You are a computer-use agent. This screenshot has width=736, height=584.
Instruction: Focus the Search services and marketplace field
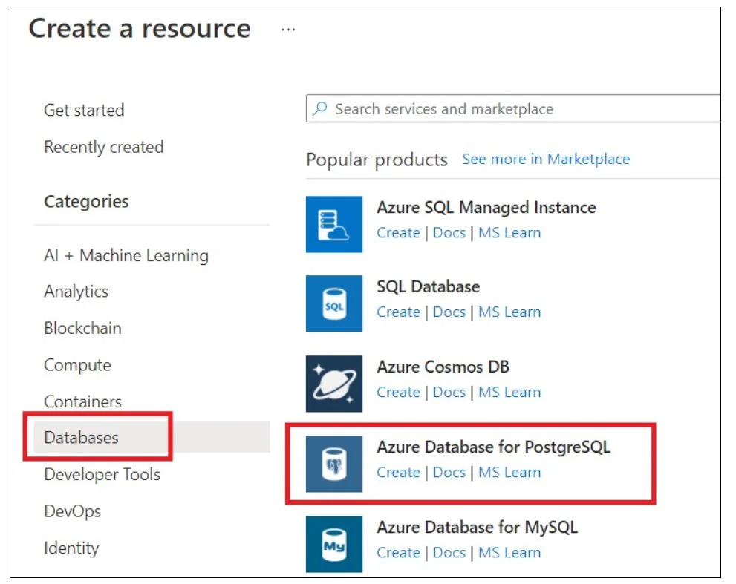click(x=512, y=108)
